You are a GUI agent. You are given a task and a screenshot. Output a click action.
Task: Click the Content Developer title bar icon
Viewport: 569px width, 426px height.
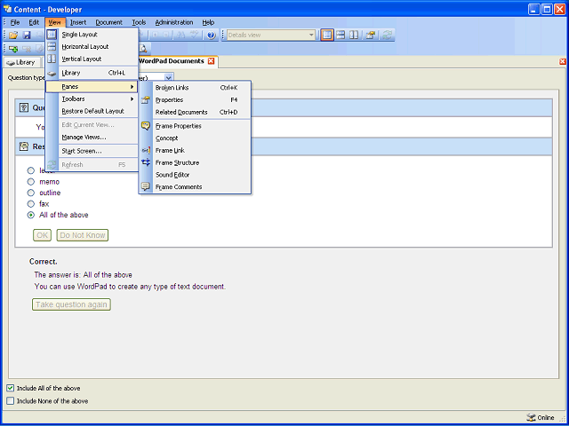pos(7,9)
